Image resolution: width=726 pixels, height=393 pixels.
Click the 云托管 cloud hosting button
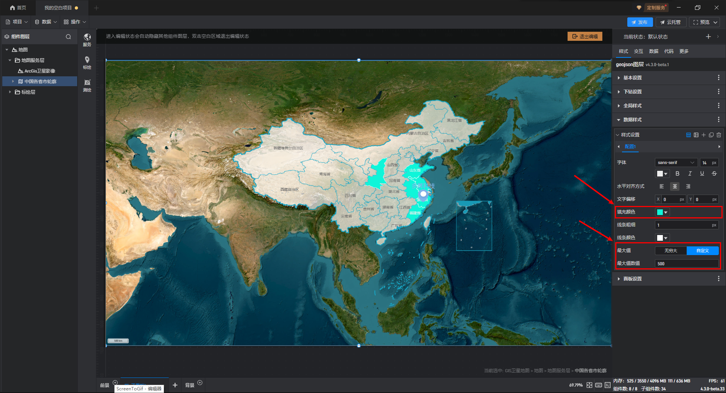[x=671, y=22]
